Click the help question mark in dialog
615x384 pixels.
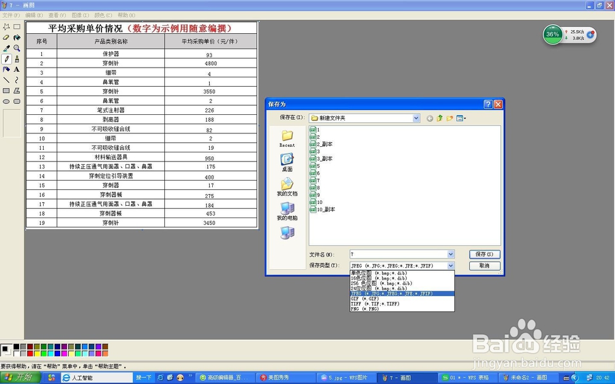(488, 104)
